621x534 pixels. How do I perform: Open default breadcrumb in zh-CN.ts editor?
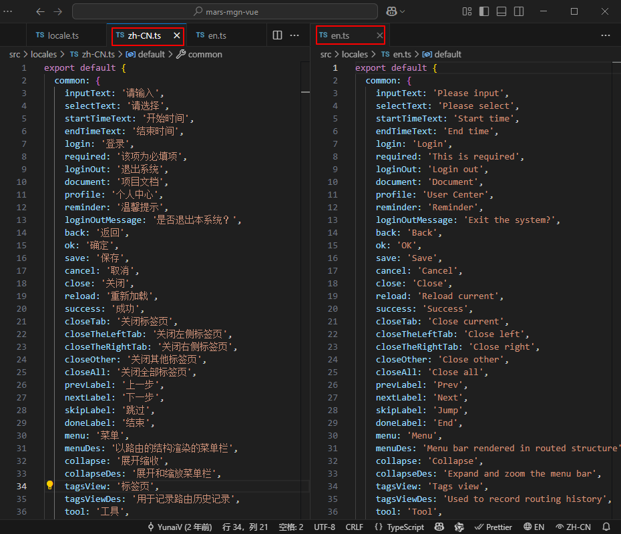click(146, 54)
